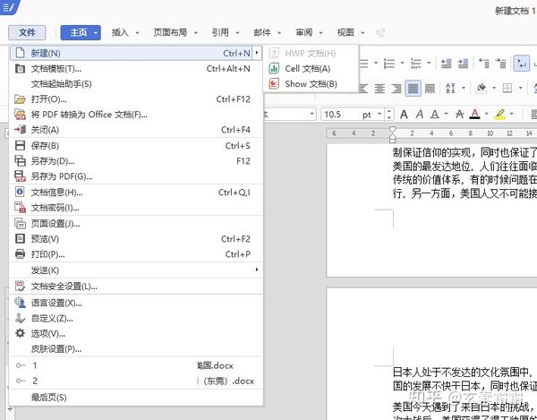This screenshot has width=537, height=420.
Task: Open 文档安全设置(L) security settings
Action: pos(136,287)
